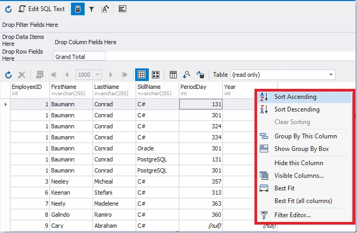The width and height of the screenshot is (357, 233).
Task: Click the refresh icon beside Edit SQL Text
Action: pos(8,9)
